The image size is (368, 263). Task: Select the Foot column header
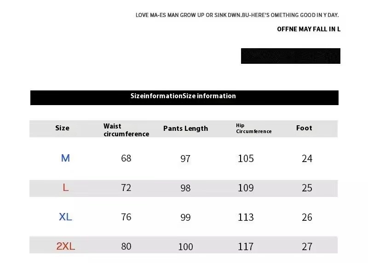(x=304, y=128)
